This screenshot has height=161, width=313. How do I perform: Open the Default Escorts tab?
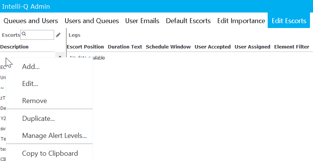pos(188,21)
